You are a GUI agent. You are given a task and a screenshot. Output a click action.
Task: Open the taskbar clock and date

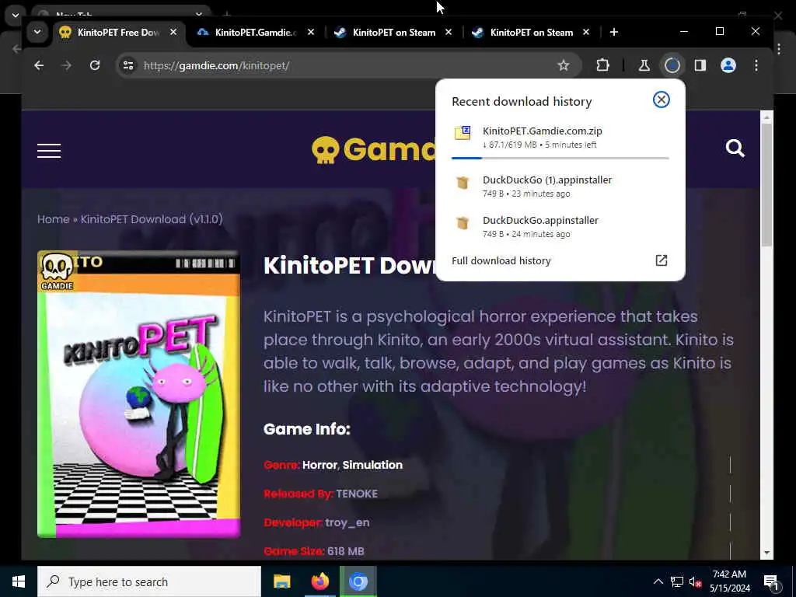pyautogui.click(x=729, y=581)
